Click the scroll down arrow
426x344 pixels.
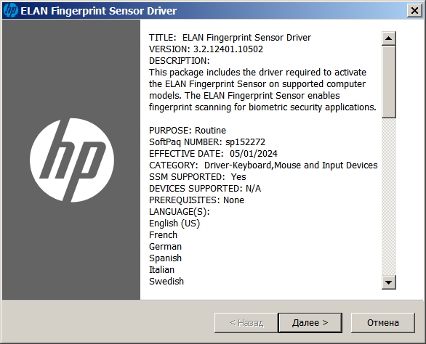(388, 282)
